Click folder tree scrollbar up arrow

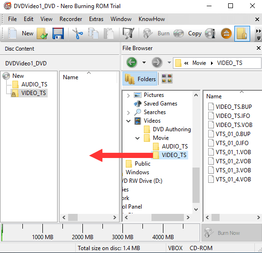pos(196,95)
